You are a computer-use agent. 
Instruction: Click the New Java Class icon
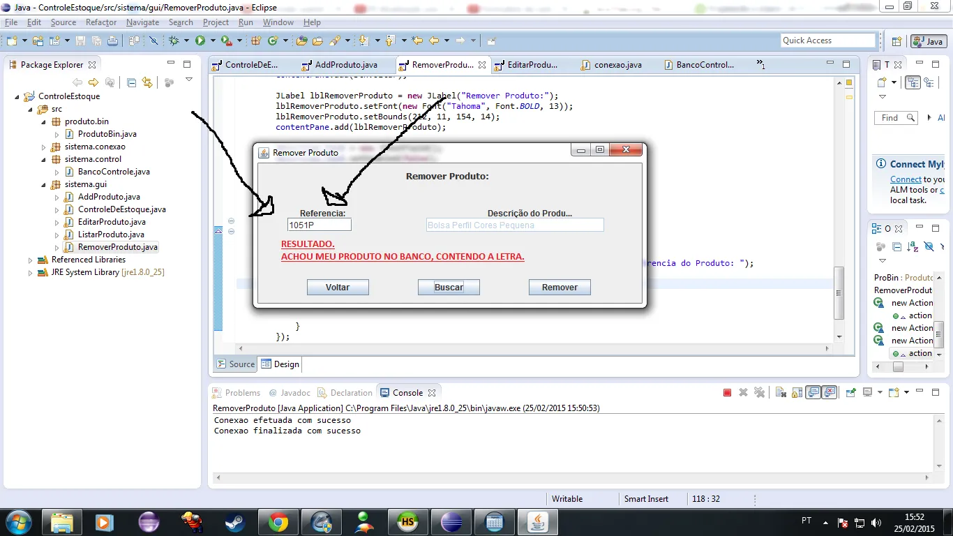(x=272, y=41)
